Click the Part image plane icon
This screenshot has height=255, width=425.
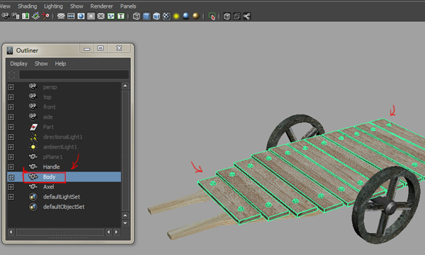pos(33,127)
